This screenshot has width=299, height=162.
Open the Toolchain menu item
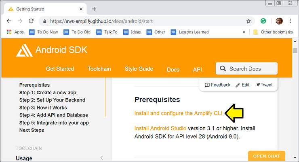point(99,69)
